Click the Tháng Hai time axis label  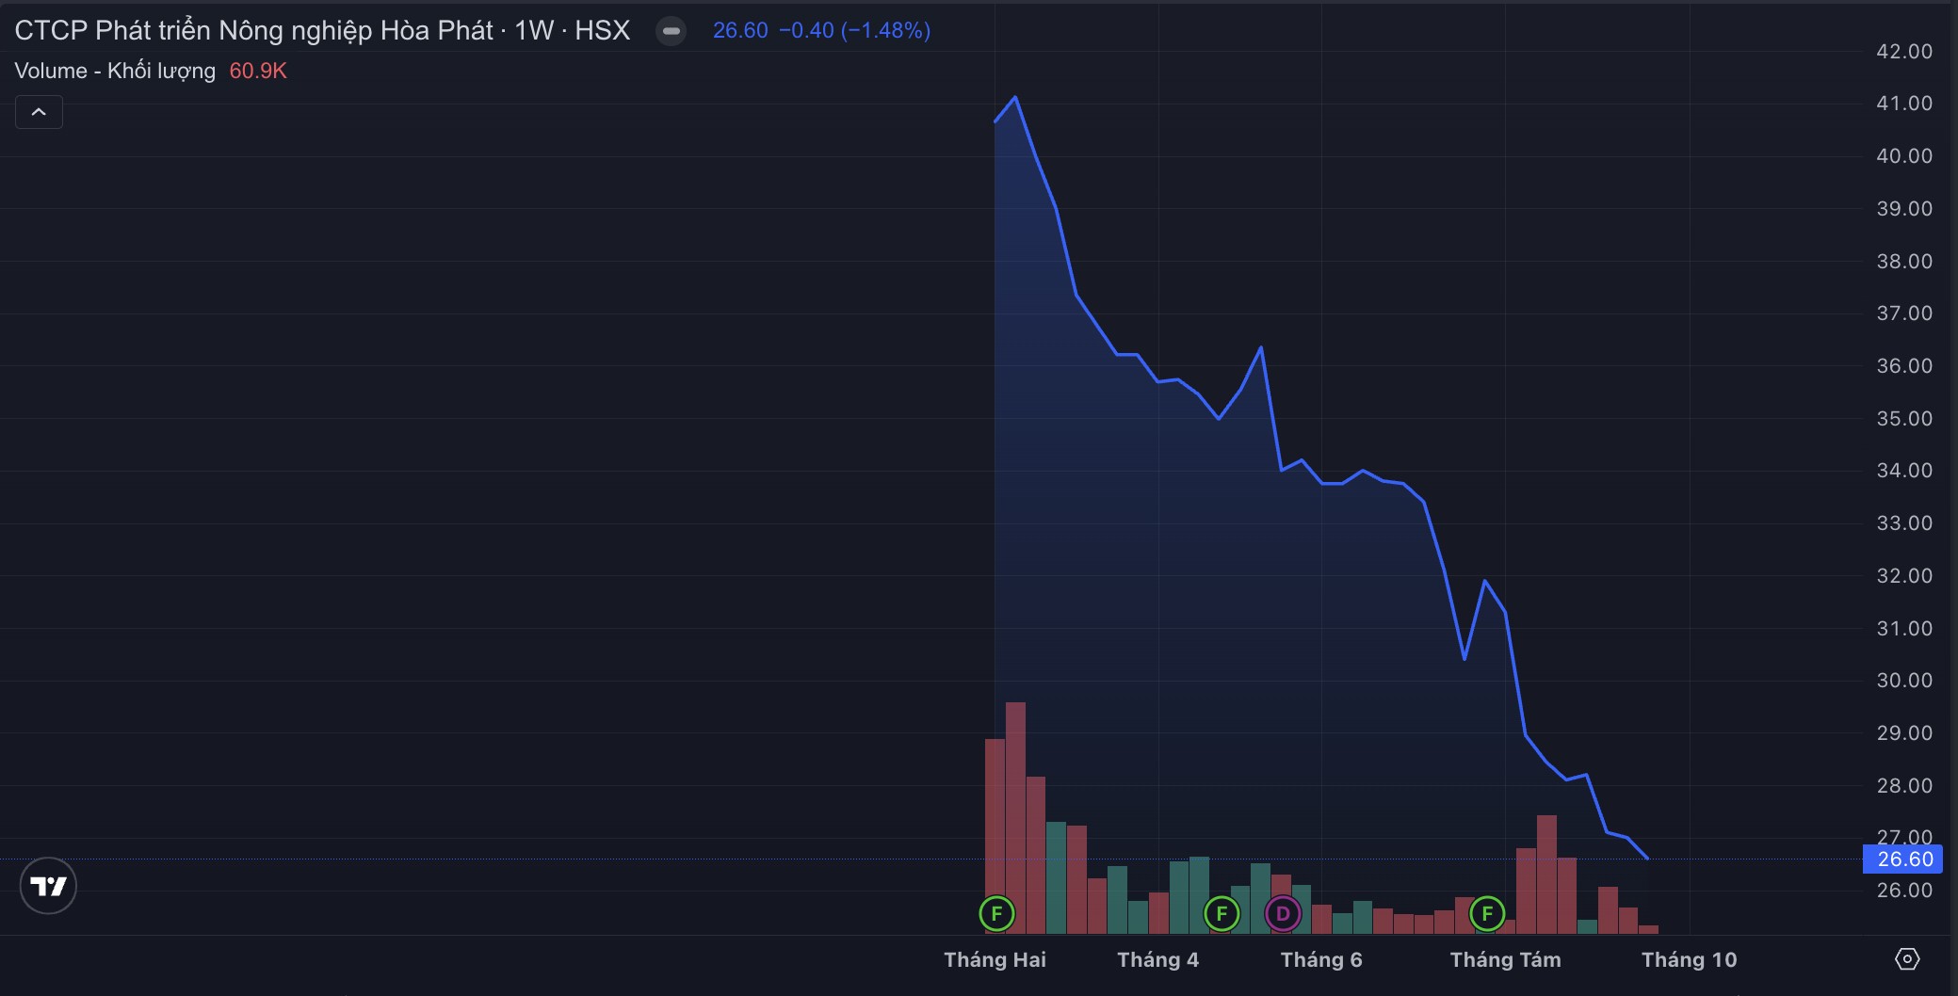(x=995, y=959)
